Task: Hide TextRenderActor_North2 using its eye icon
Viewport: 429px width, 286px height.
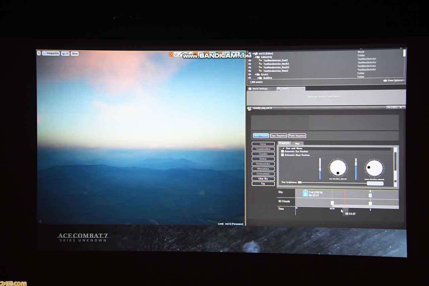Action: pyautogui.click(x=250, y=64)
